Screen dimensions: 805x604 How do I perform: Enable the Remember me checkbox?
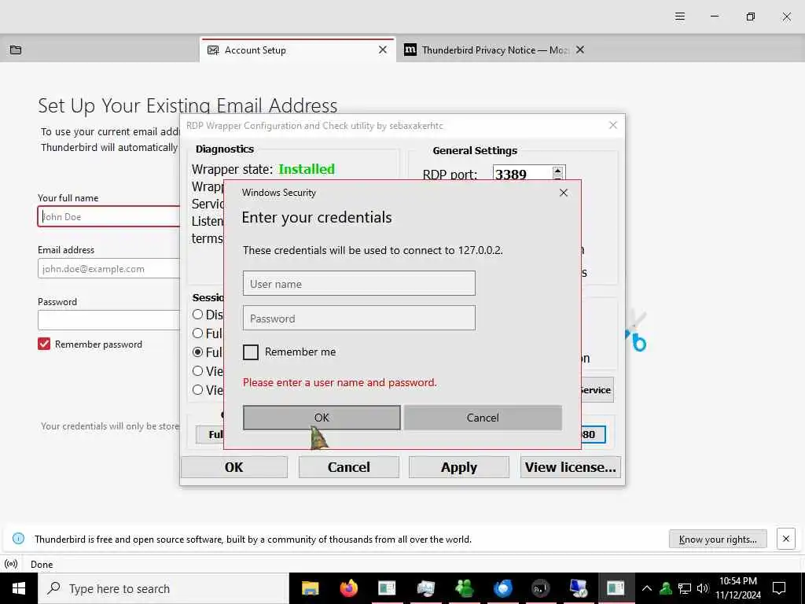(251, 352)
